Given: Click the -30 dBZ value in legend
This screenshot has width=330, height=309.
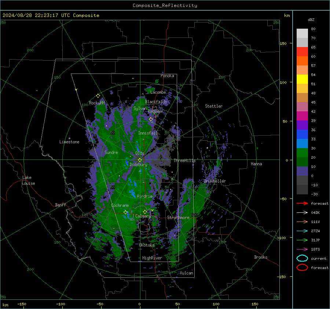Looking at the screenshot, I should coord(315,194).
